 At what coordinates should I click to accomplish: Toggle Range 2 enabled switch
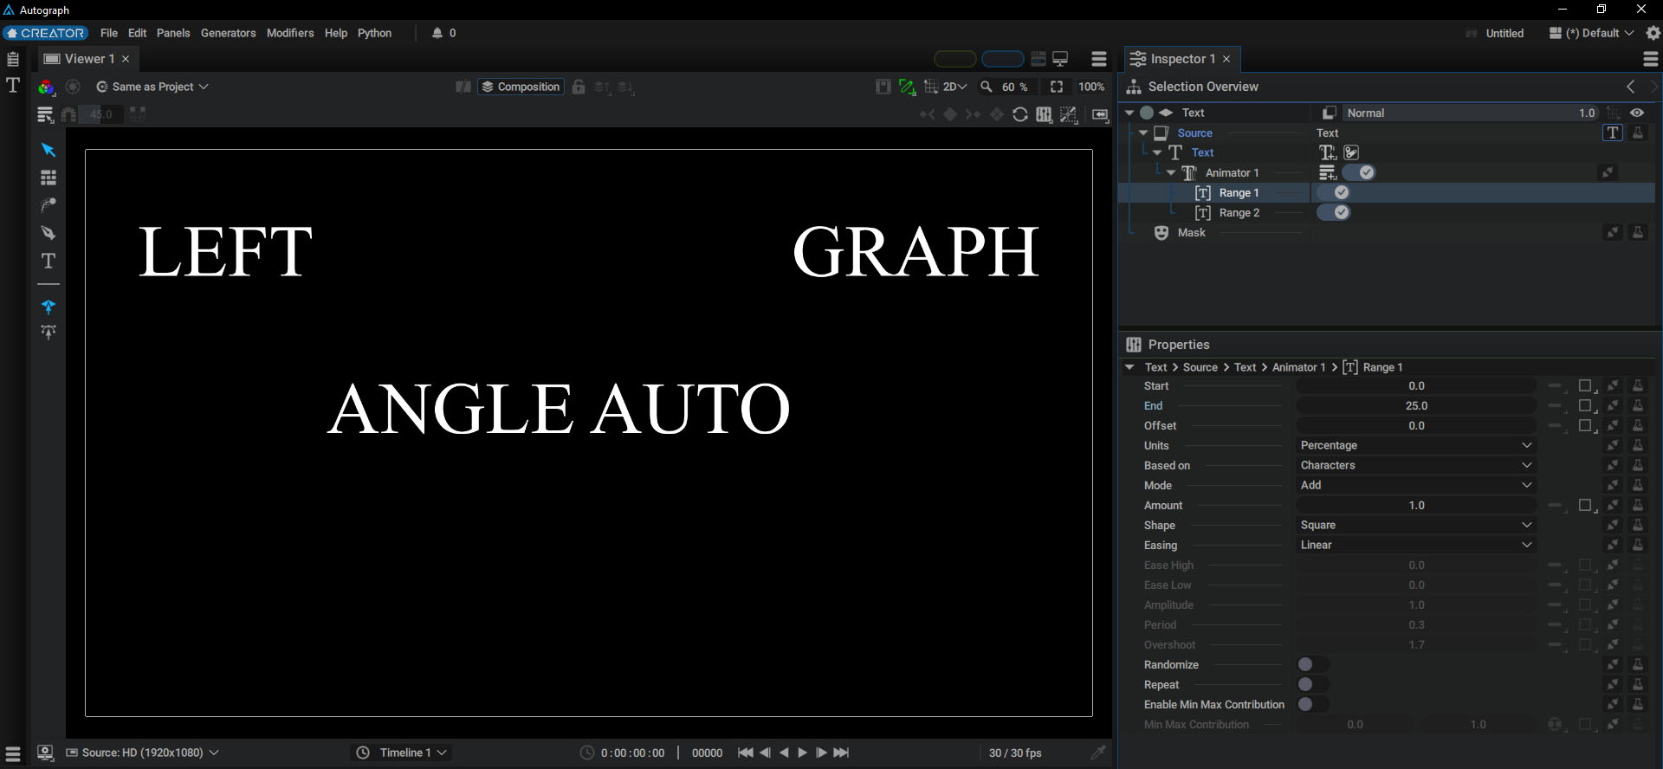1334,212
